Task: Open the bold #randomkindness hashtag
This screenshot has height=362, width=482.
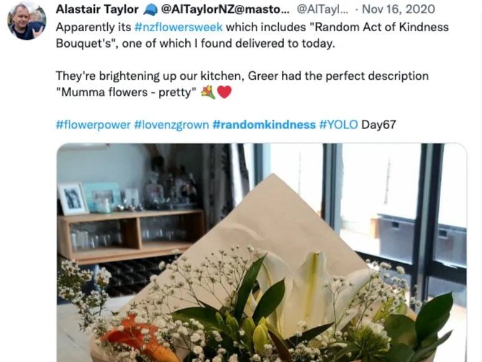Action: (x=264, y=125)
